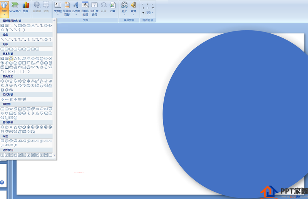
Task: Collapse the 形状 shapes dropdown button
Action: 4,9
